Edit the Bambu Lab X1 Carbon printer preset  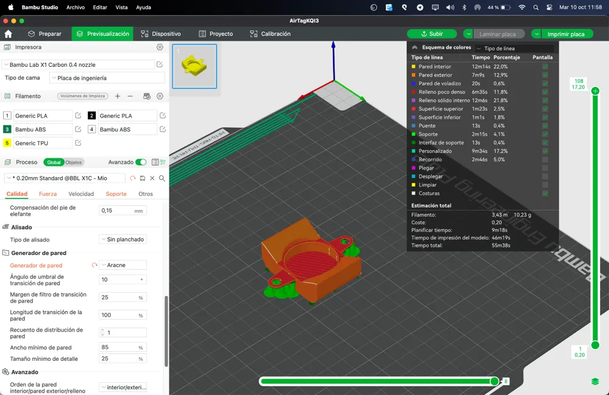[159, 65]
